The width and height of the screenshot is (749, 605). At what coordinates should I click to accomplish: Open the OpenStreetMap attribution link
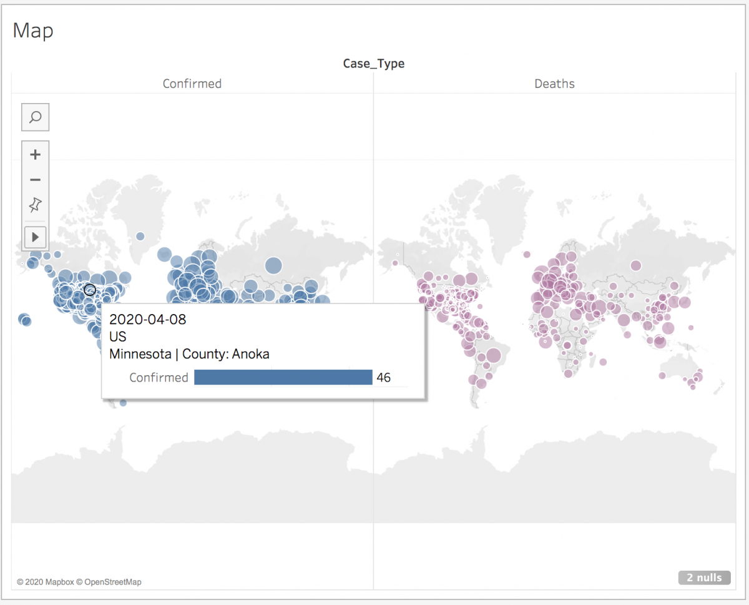click(112, 582)
